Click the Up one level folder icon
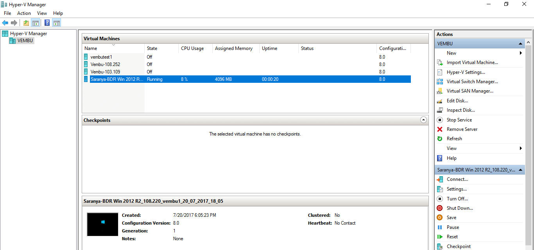 click(26, 23)
